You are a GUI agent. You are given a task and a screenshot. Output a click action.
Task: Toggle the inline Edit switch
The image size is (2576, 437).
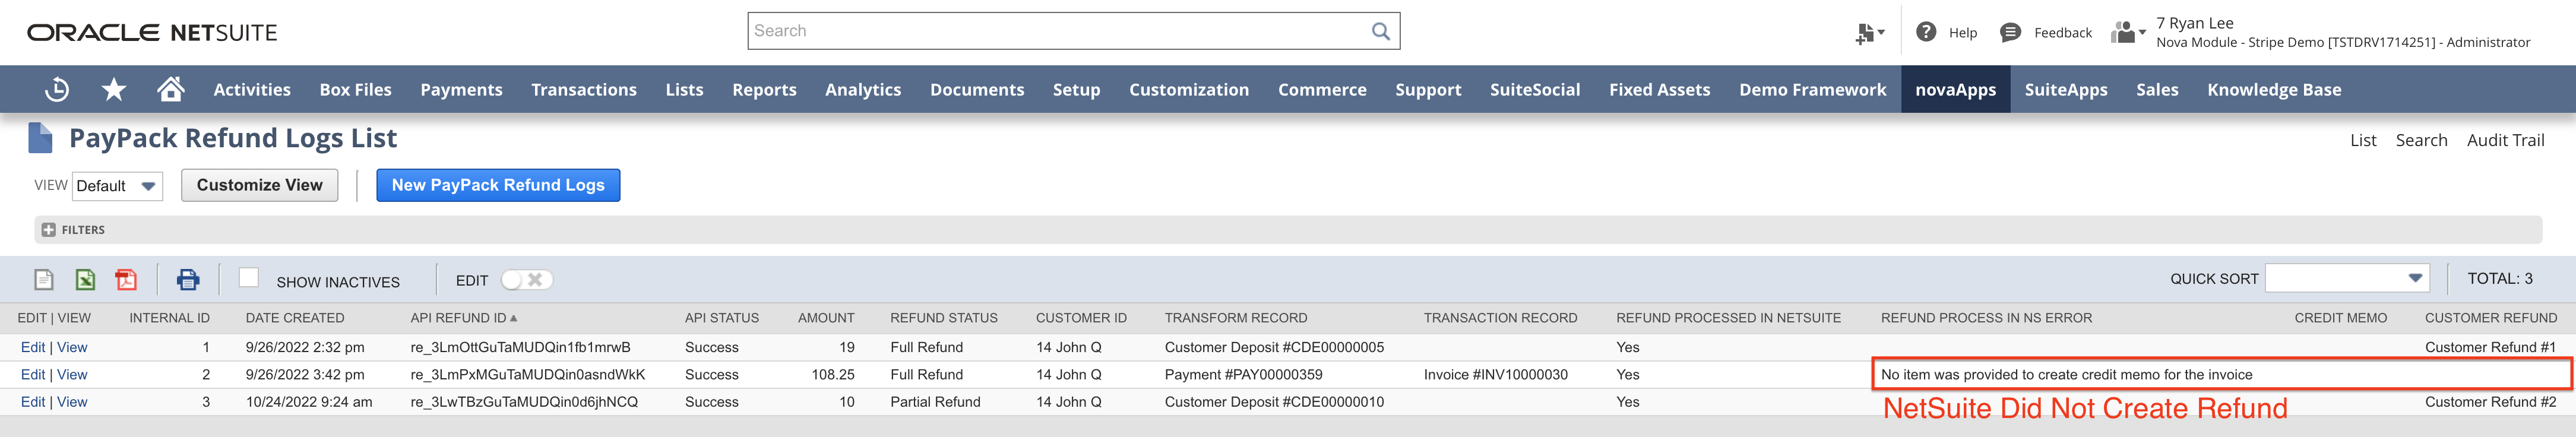527,280
